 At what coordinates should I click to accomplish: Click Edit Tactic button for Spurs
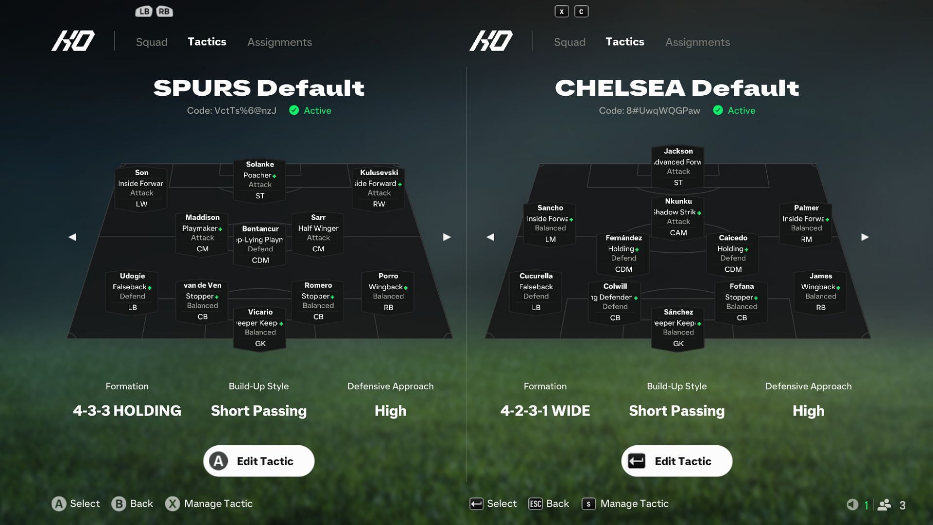pyautogui.click(x=258, y=461)
